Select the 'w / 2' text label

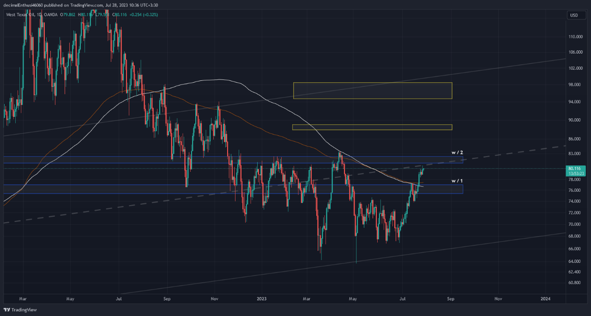(457, 152)
